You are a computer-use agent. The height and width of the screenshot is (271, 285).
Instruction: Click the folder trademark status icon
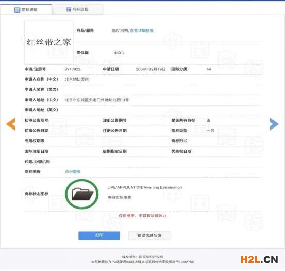click(82, 194)
